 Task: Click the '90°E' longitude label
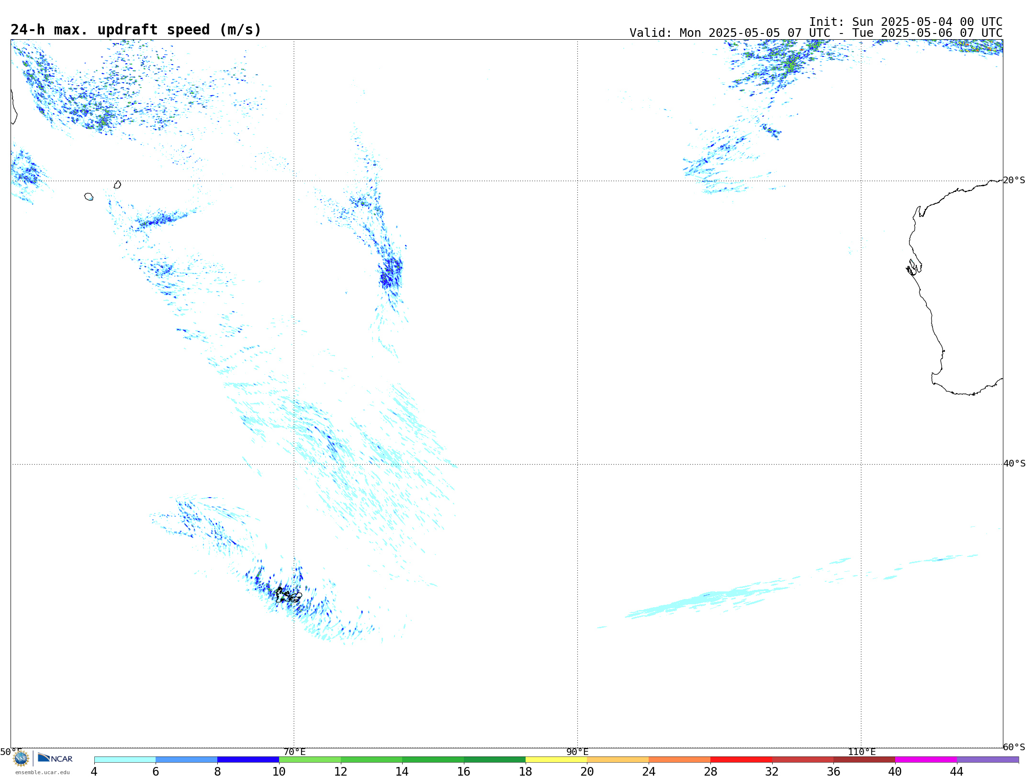click(x=578, y=752)
